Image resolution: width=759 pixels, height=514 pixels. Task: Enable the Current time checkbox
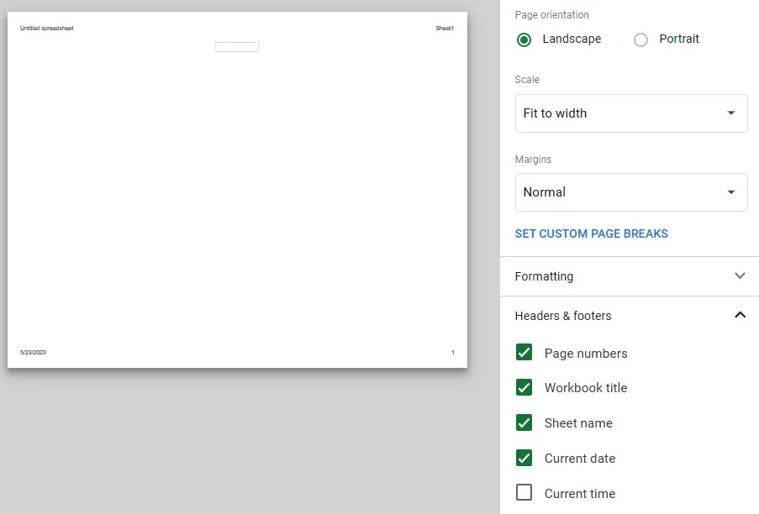click(x=524, y=493)
